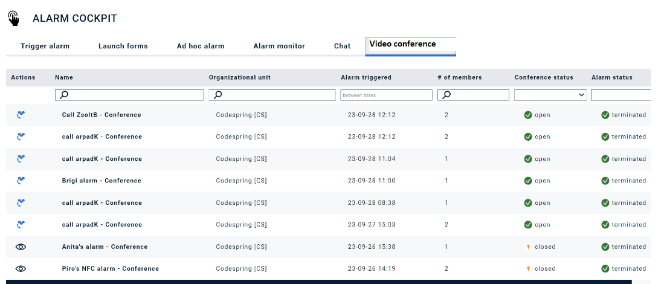Viewport: 664px width, 284px height.
Task: Click timestamp 23-09-26 15:38
Action: 372,247
